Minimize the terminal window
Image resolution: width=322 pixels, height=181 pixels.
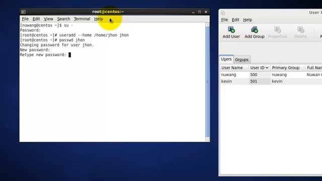point(193,12)
